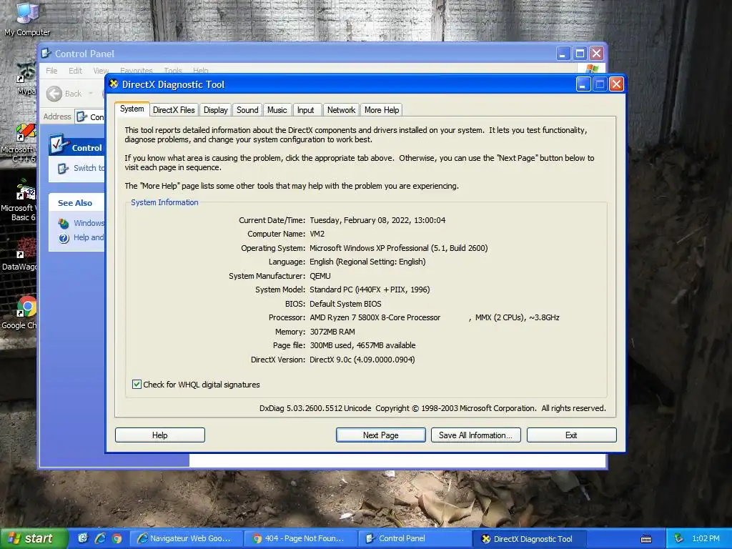Screen dimensions: 732x549
Task: Click the Control Panel title bar icon
Action: (46, 53)
